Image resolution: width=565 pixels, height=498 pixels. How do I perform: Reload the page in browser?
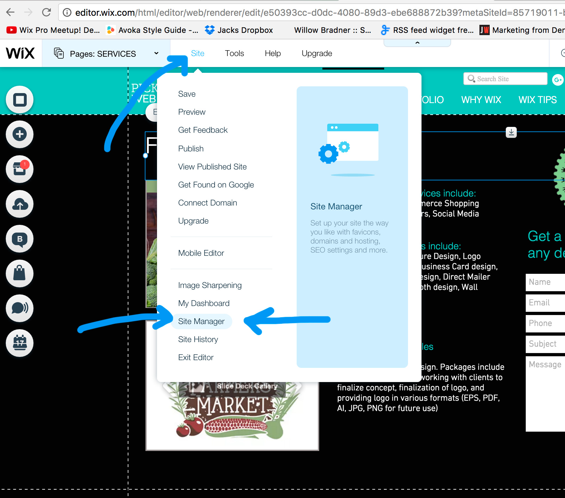(47, 12)
